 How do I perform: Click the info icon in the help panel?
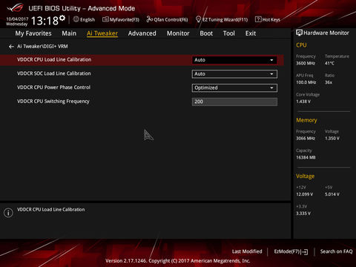point(8,213)
